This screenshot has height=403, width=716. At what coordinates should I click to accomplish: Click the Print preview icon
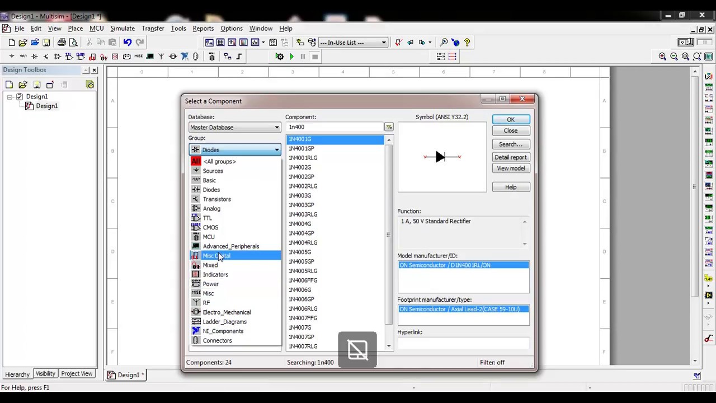(x=73, y=43)
